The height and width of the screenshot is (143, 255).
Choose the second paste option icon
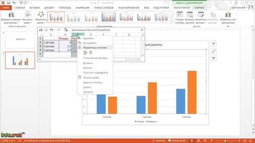[x=90, y=53]
